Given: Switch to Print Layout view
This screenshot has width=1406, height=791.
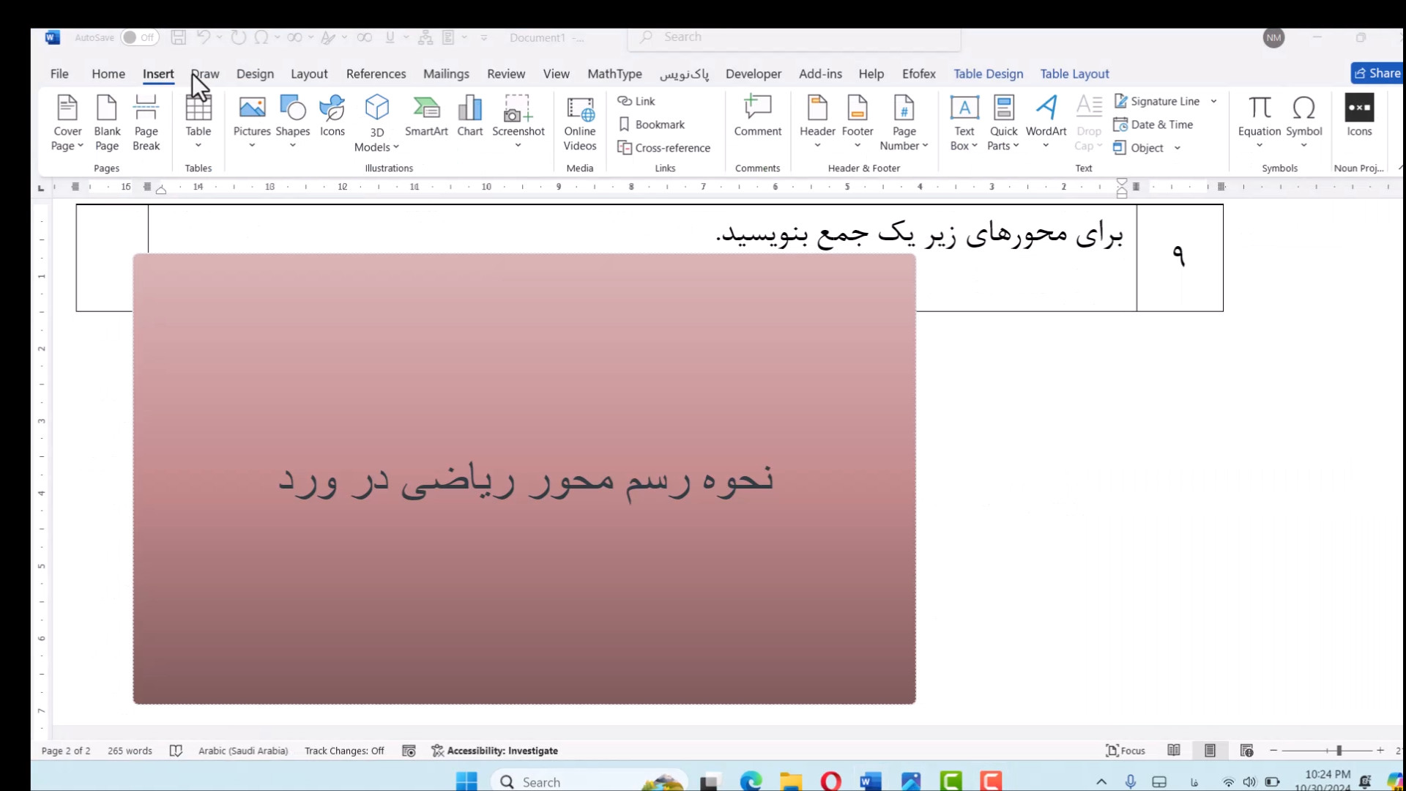Looking at the screenshot, I should [x=1210, y=751].
